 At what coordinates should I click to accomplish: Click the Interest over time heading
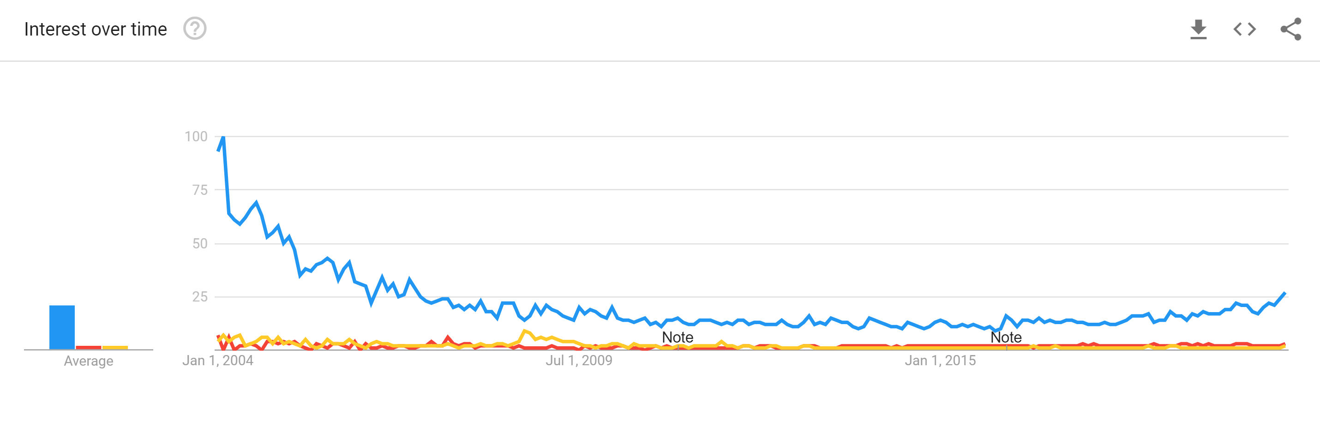96,29
